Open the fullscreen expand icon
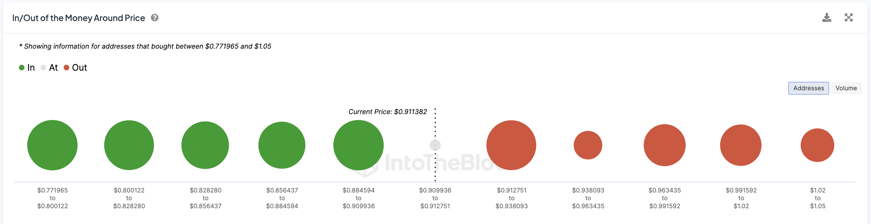The width and height of the screenshot is (871, 224). click(849, 17)
